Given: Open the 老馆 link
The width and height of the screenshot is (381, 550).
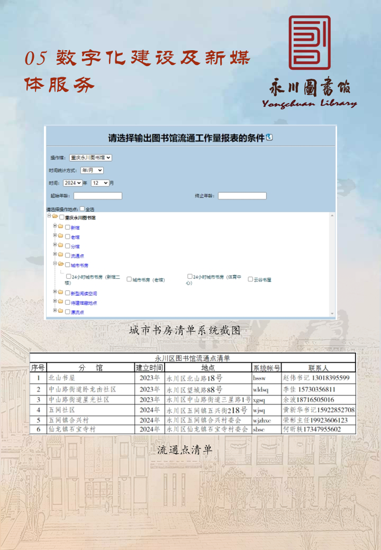Looking at the screenshot, I should (x=75, y=237).
